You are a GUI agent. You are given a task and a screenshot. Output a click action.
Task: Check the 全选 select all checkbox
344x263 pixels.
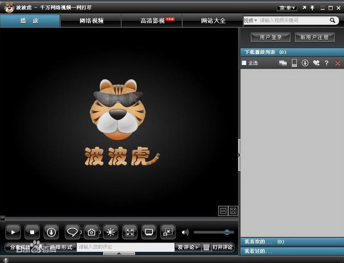click(x=244, y=63)
